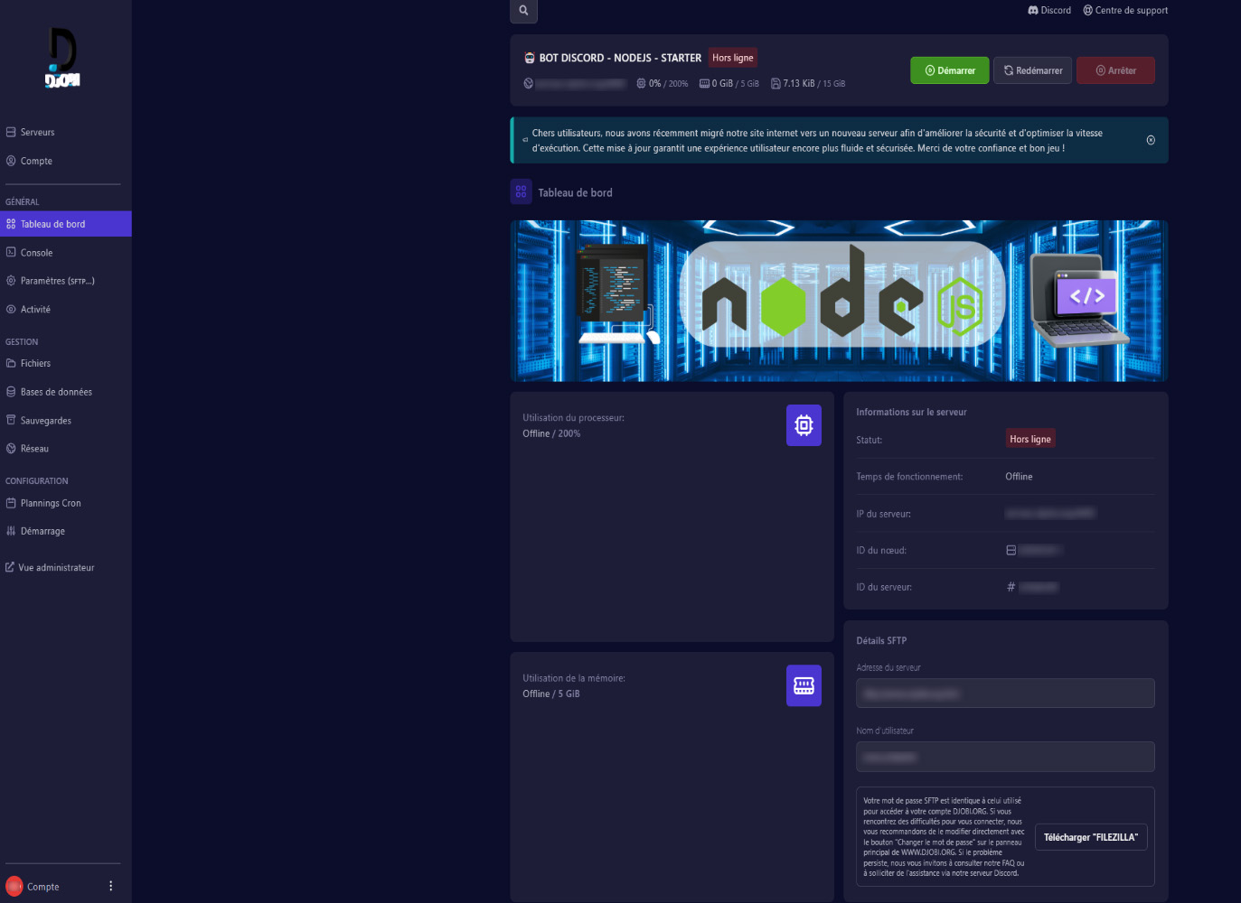
Task: Click the Activité eye icon
Action: coord(11,309)
